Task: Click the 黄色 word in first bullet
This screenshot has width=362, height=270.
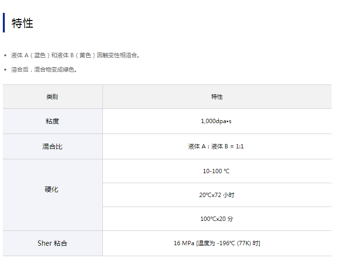Action: (x=86, y=55)
